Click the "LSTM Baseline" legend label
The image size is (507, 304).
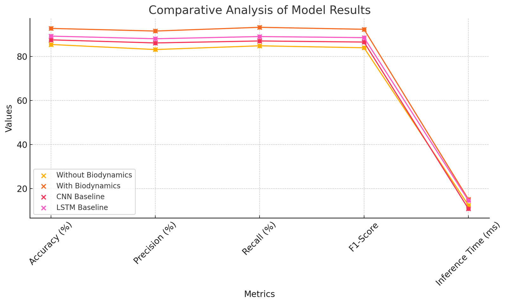(x=82, y=208)
